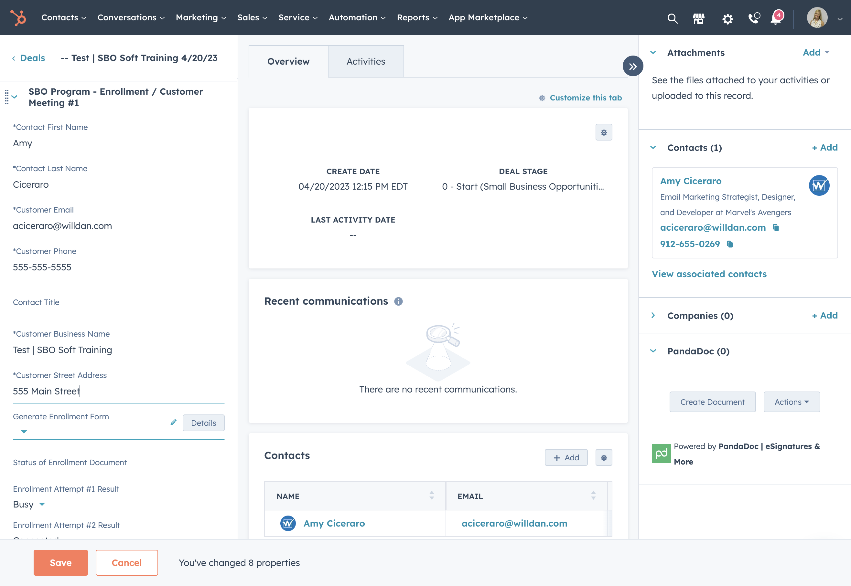The height and width of the screenshot is (586, 851).
Task: Open Enrollment Attempt #1 Result dropdown
Action: [42, 504]
